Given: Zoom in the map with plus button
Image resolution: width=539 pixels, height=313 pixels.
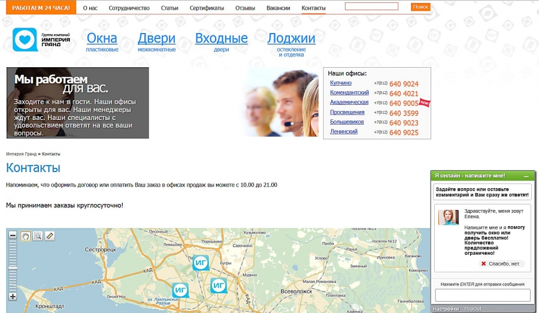Looking at the screenshot, I should pos(13,296).
